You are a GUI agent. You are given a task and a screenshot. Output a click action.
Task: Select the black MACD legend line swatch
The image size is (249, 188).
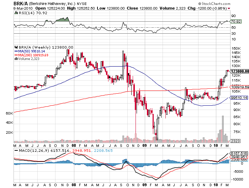coord(16,150)
